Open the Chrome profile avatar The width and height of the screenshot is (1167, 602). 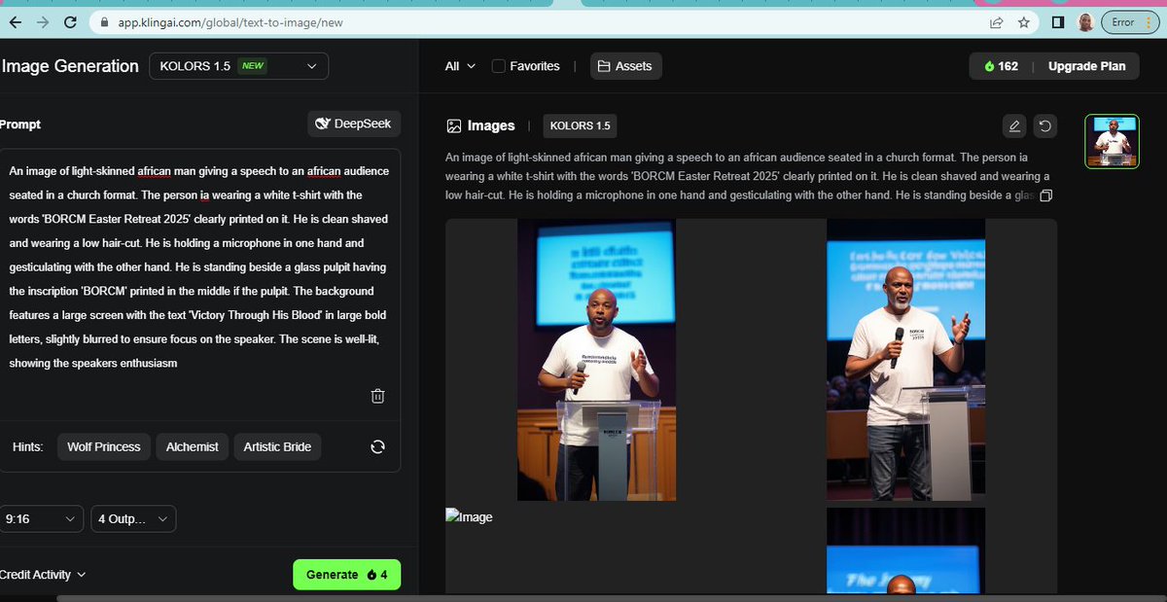(x=1086, y=21)
